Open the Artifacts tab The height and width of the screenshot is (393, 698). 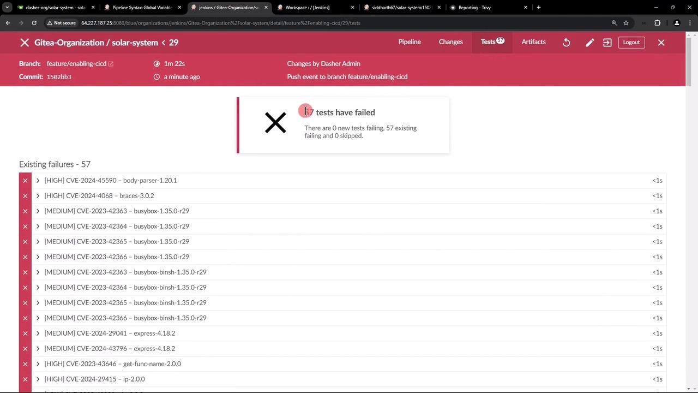pyautogui.click(x=533, y=42)
